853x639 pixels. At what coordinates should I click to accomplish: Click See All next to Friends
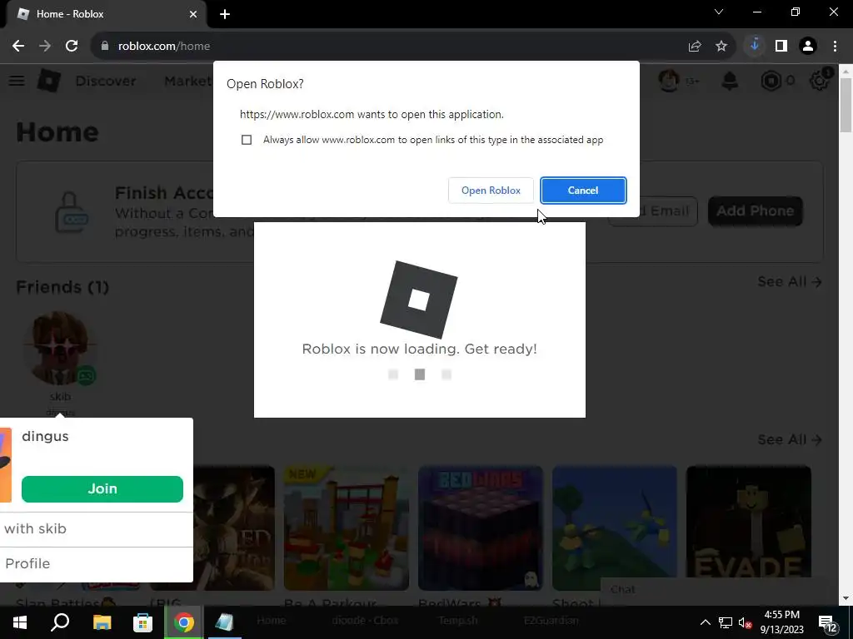[790, 281]
